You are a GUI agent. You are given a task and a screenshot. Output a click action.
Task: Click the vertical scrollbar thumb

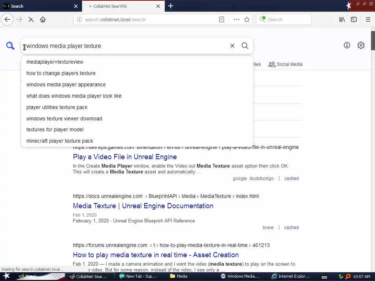[372, 41]
